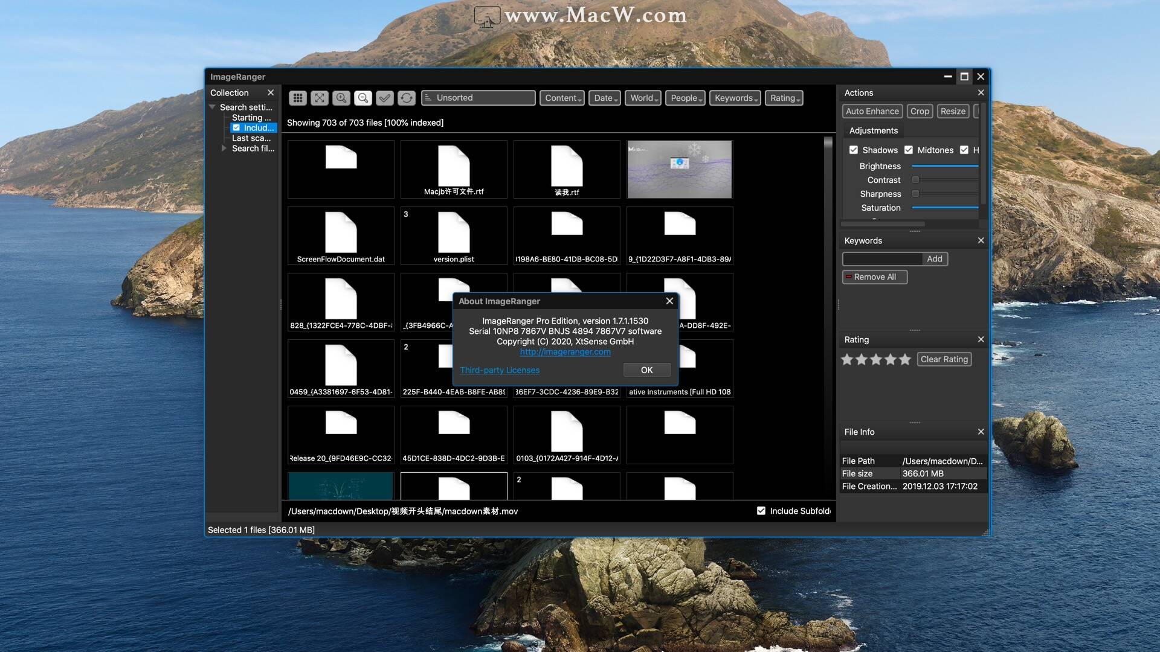Click OK in About dialog
The width and height of the screenshot is (1160, 652).
pos(646,369)
